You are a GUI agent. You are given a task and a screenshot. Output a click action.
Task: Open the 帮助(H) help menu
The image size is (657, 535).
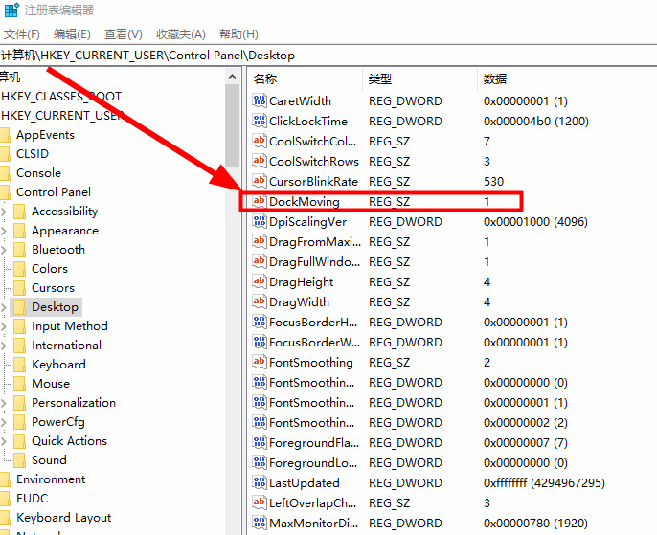[238, 34]
